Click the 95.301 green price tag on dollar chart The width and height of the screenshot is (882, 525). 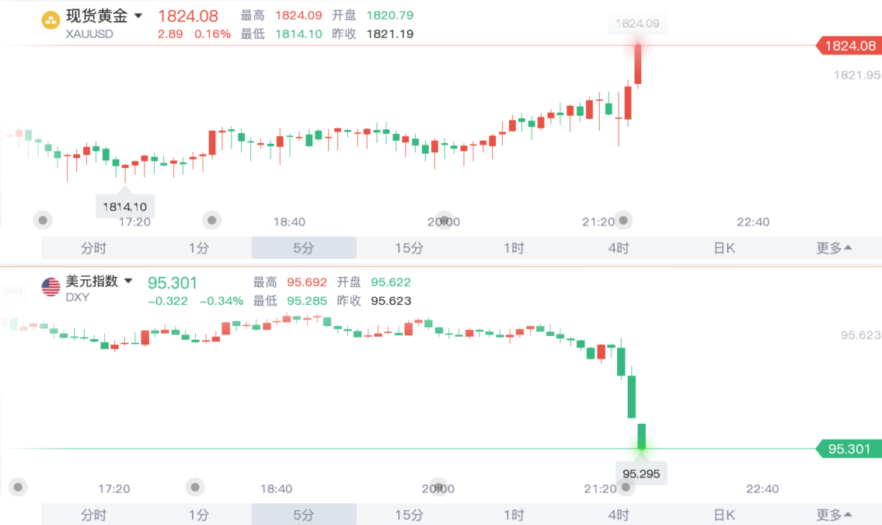tap(849, 449)
